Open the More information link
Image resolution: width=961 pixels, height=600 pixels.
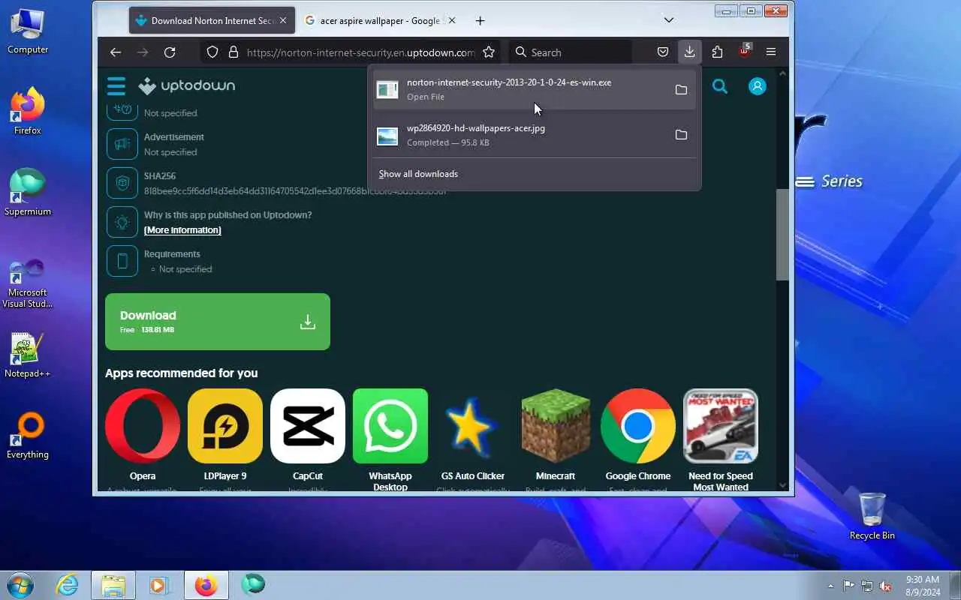(x=182, y=230)
